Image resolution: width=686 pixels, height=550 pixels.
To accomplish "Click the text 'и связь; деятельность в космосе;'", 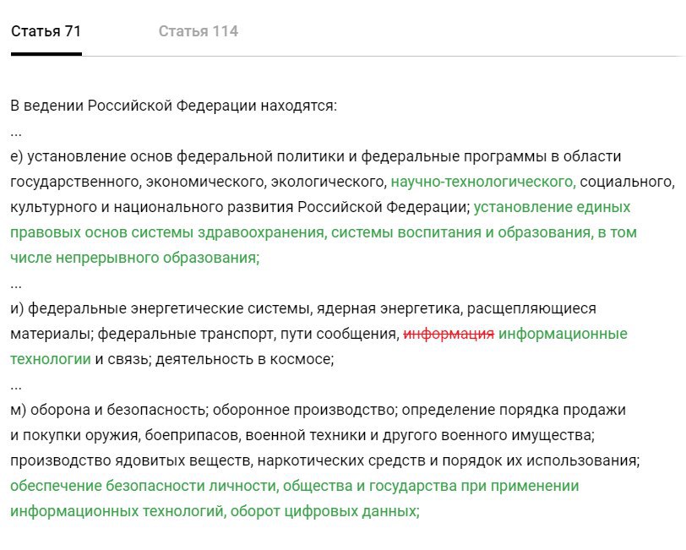I will tap(215, 359).
